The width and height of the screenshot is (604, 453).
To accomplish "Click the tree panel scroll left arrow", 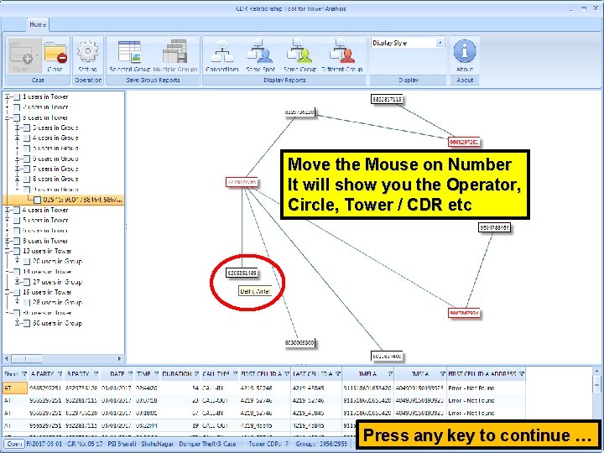I will tap(6, 359).
